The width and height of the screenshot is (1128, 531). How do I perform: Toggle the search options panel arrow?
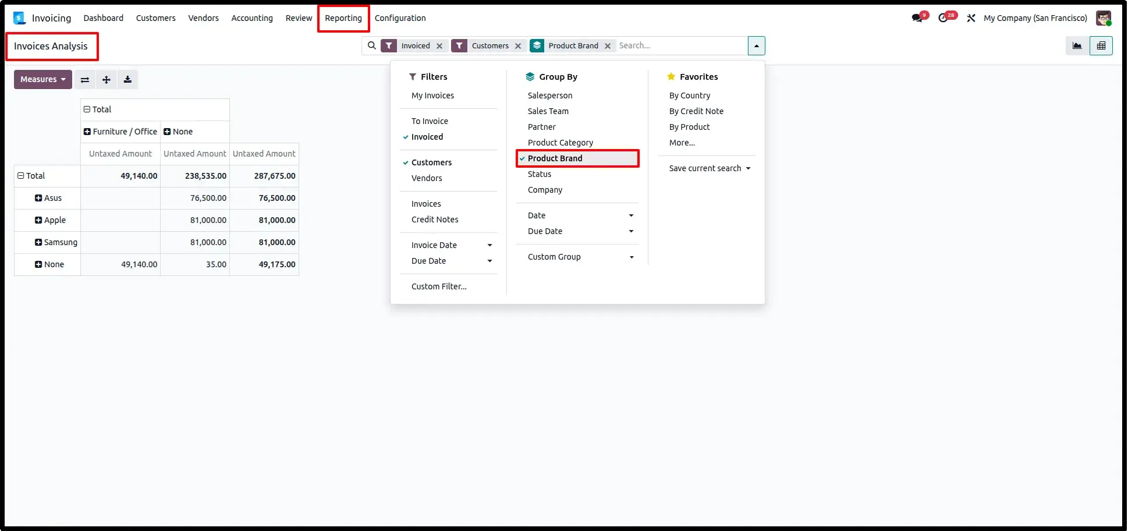(756, 45)
